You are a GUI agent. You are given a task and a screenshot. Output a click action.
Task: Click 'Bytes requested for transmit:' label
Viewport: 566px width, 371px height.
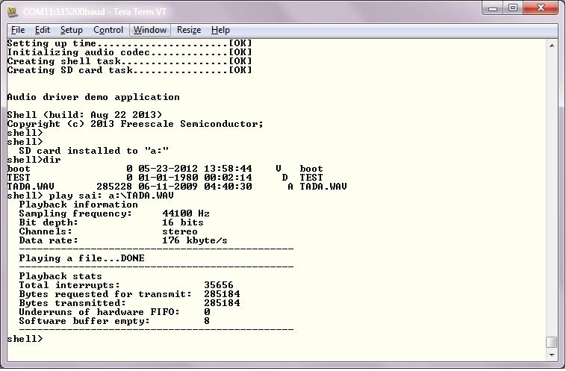click(x=105, y=294)
